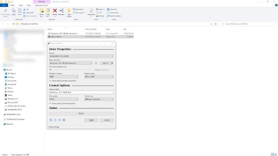Click the READY status progress bar
The width and height of the screenshot is (278, 156).
pyautogui.click(x=81, y=114)
